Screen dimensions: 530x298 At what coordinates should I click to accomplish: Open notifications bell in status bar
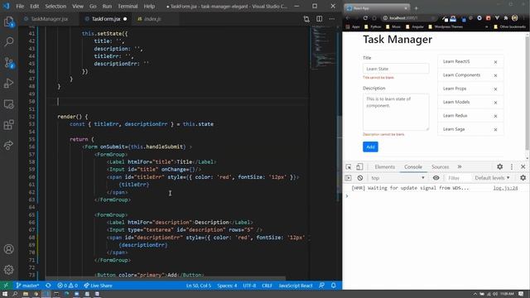click(x=333, y=286)
